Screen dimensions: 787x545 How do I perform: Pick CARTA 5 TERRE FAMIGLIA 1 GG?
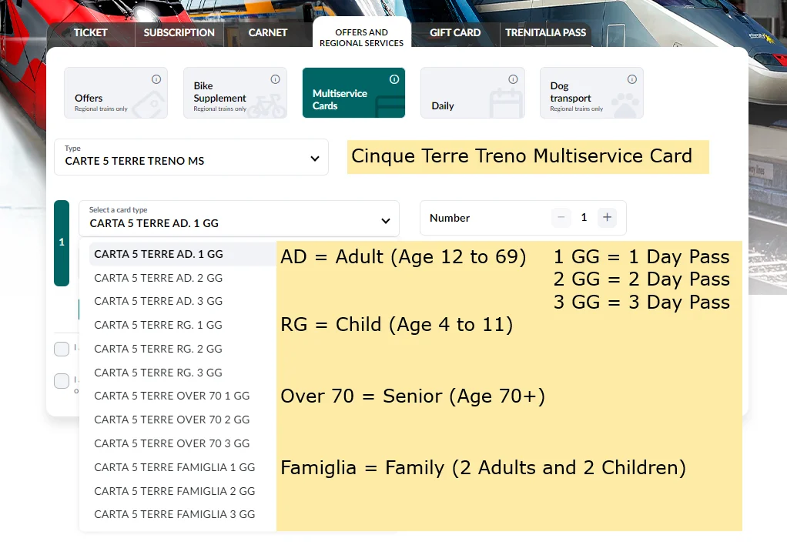174,467
